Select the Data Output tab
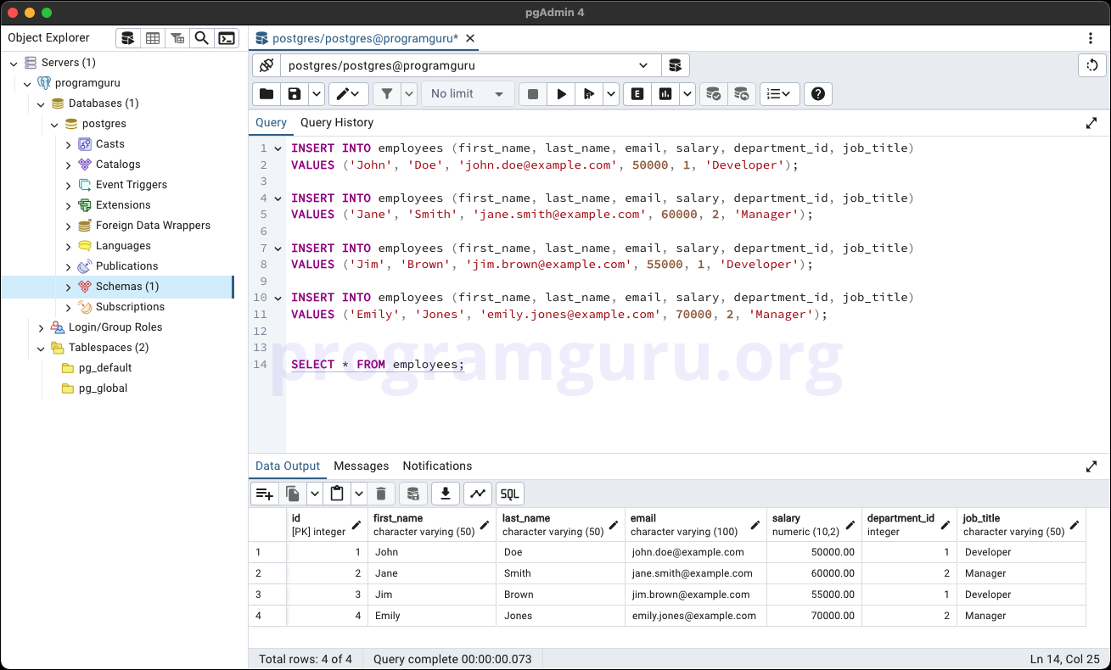This screenshot has width=1111, height=670. pyautogui.click(x=288, y=466)
